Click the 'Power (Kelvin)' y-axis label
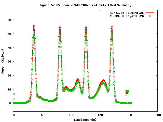Image resolution: width=163 pixels, height=122 pixels. point(3,61)
